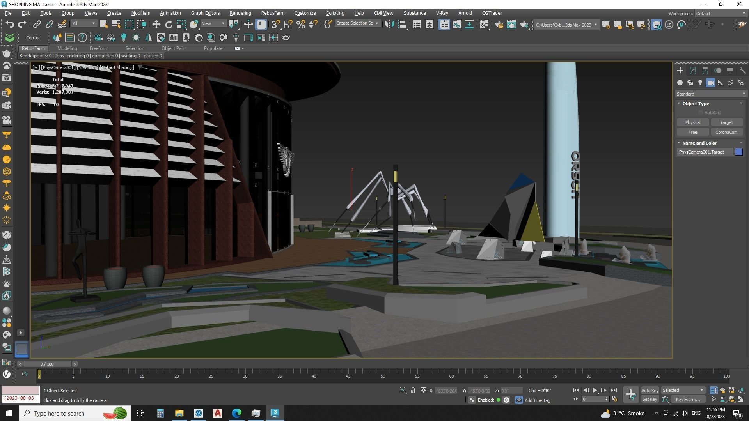Click the Target camera button

pyautogui.click(x=726, y=122)
